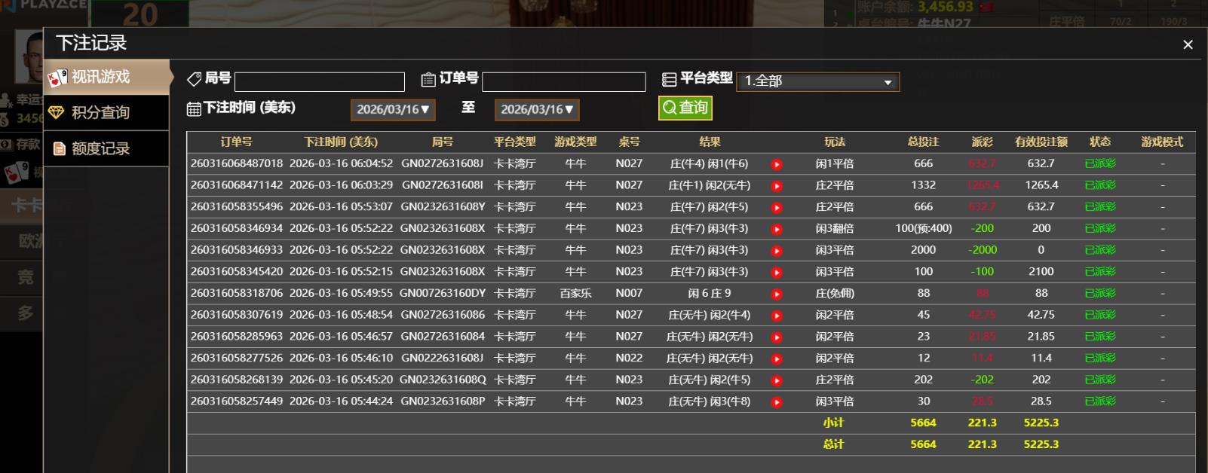Click the calendar icon beside 下注时间

pos(194,109)
